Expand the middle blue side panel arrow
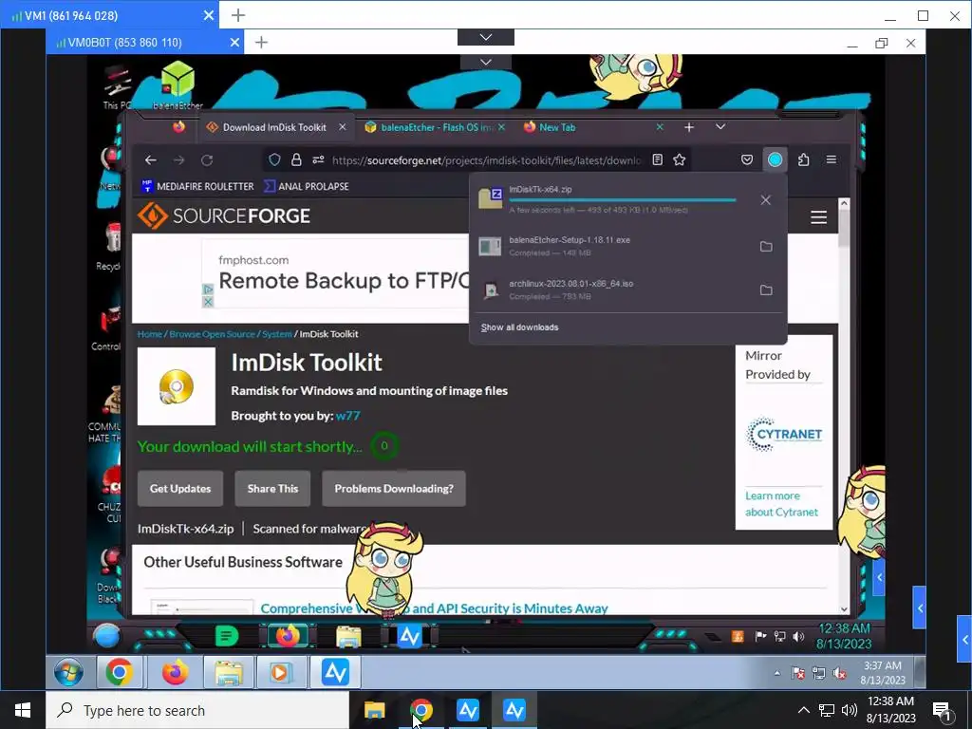This screenshot has height=729, width=972. pos(920,608)
